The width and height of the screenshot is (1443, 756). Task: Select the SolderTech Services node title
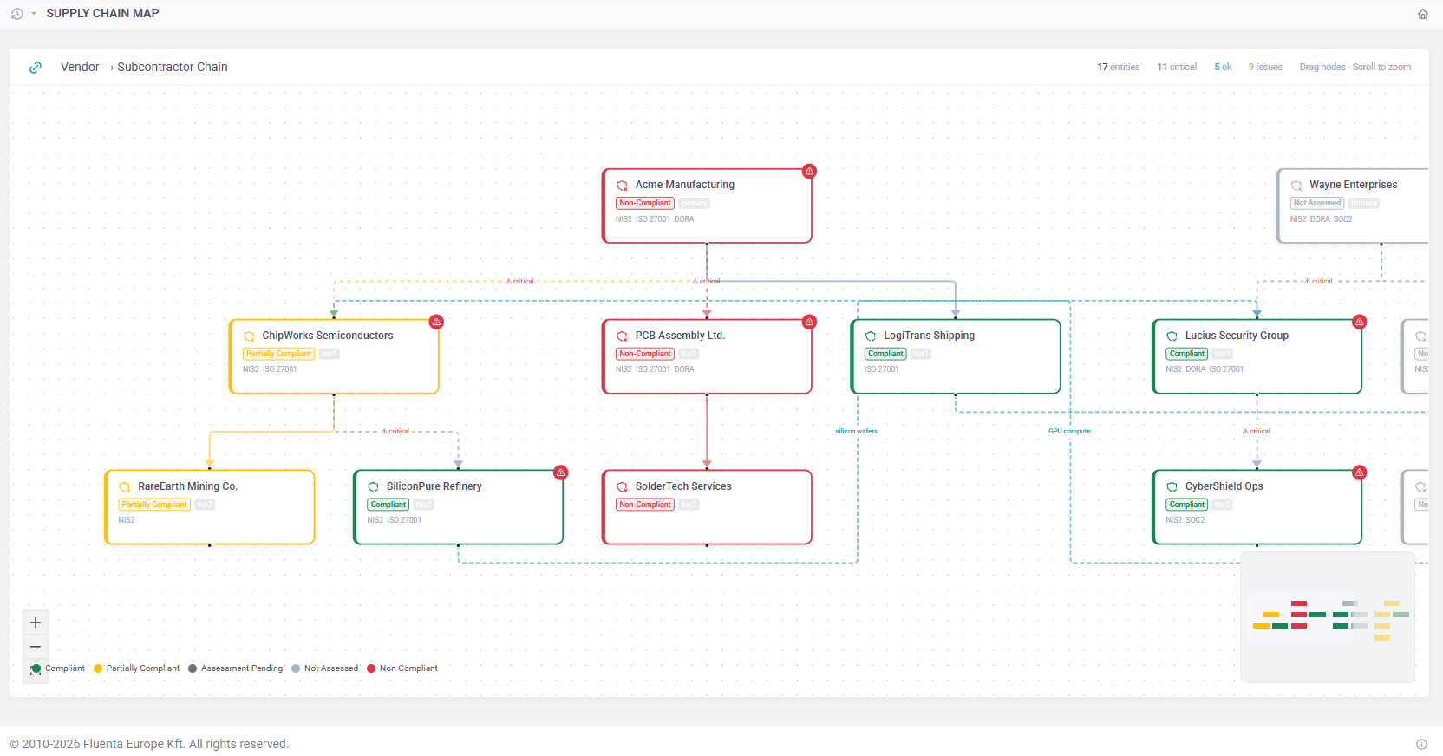(x=683, y=486)
